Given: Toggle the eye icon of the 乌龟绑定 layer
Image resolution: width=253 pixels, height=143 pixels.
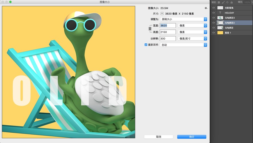Looking at the screenshot, I should point(213,28).
